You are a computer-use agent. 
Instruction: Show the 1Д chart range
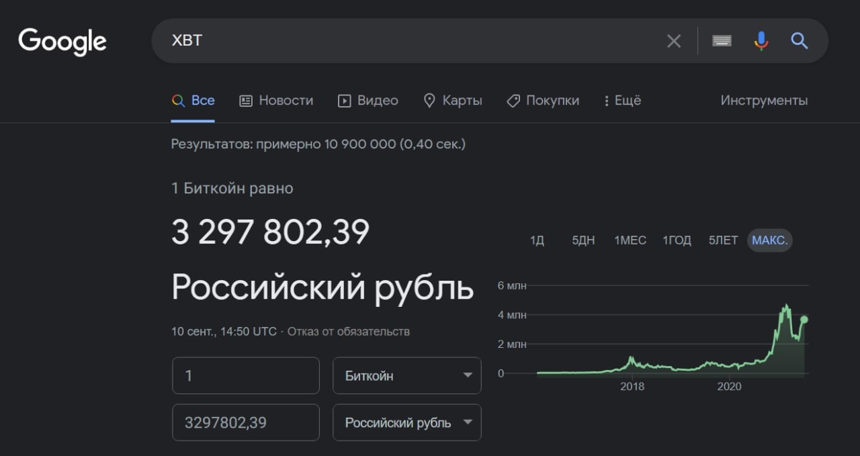tap(537, 240)
